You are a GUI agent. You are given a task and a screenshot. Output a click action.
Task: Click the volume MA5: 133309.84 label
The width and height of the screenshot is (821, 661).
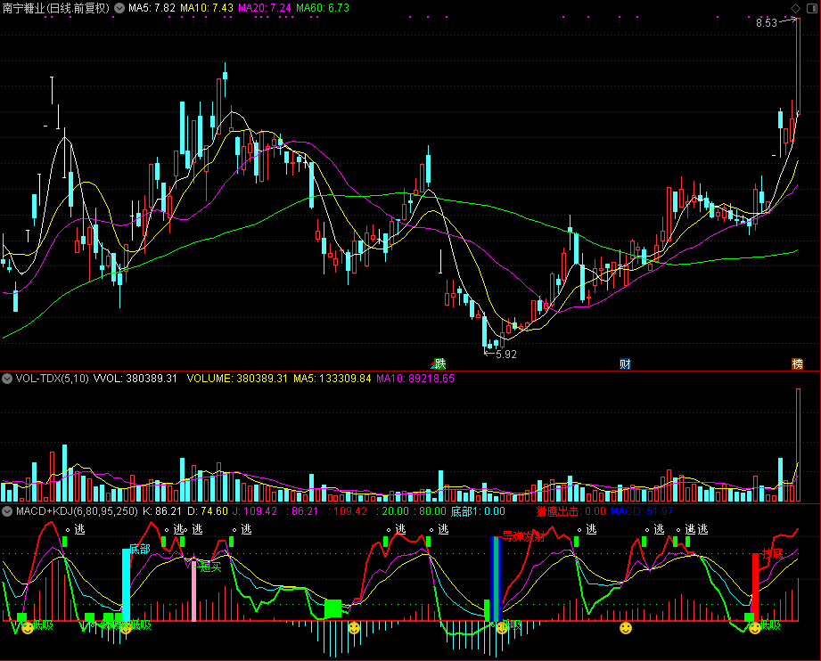tap(332, 379)
